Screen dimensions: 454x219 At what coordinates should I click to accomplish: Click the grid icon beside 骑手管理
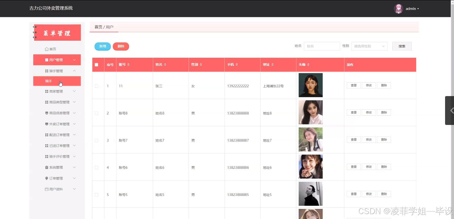(x=47, y=71)
